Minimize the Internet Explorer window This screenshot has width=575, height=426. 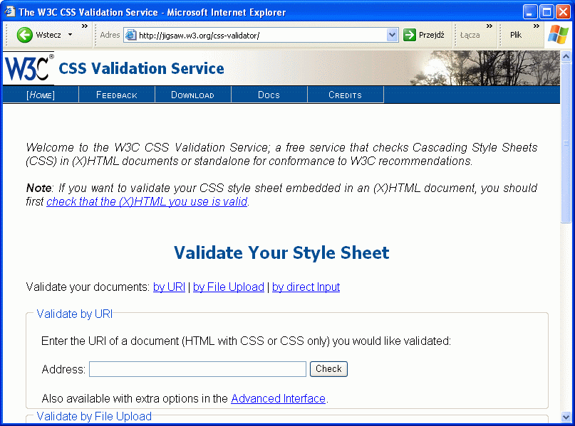pos(530,11)
